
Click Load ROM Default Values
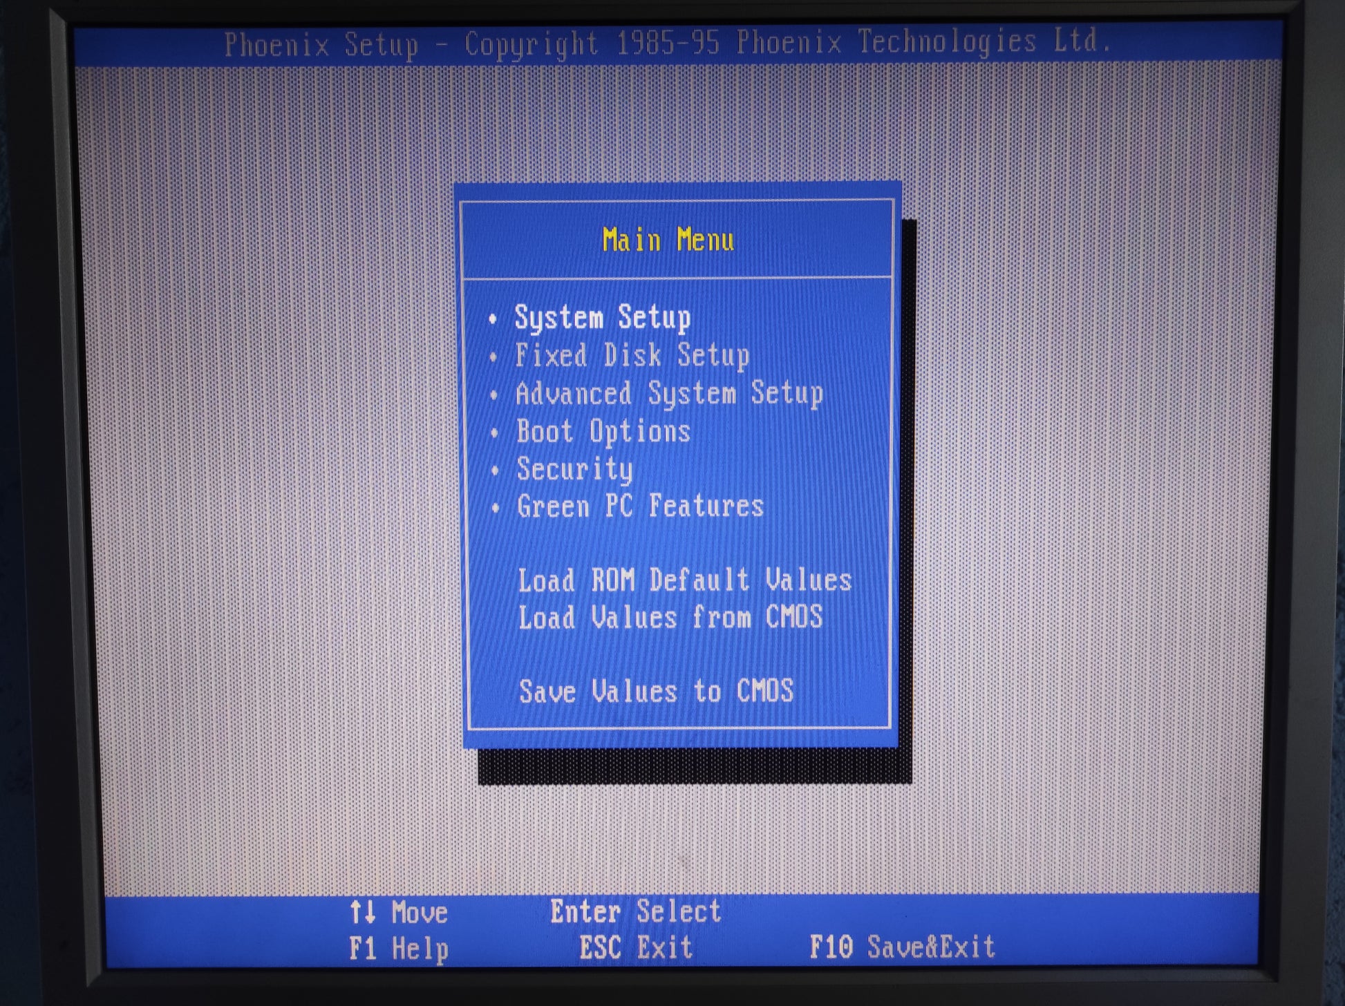(684, 580)
